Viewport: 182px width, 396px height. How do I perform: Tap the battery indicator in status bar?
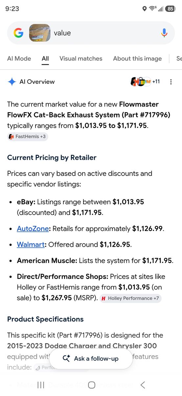click(x=170, y=9)
